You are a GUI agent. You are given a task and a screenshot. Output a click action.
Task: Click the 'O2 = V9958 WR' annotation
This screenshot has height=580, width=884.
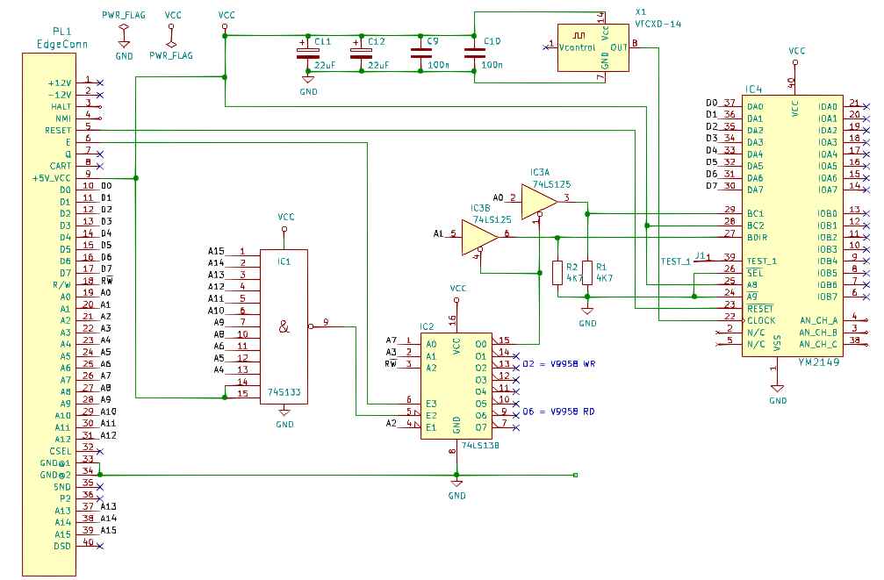click(x=558, y=363)
